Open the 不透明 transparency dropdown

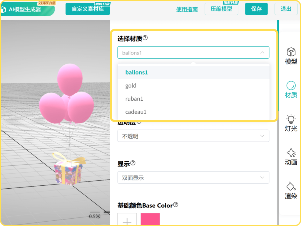pos(193,136)
